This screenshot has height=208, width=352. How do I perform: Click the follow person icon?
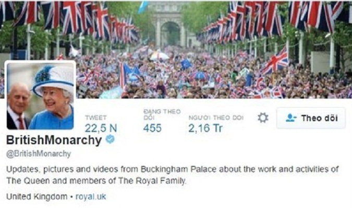pos(291,118)
